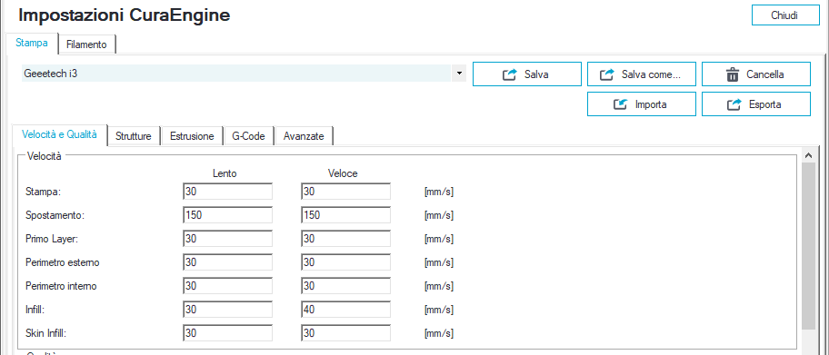Open the G-Code tab
This screenshot has width=829, height=355.
point(248,136)
